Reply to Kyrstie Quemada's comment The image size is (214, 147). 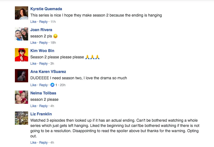click(x=43, y=22)
